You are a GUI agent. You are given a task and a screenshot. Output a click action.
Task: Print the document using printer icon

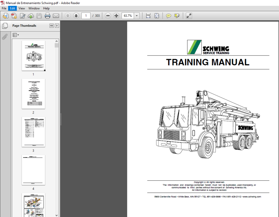click(x=47, y=16)
